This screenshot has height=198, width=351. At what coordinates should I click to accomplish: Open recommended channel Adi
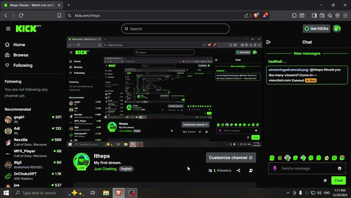pos(33,131)
